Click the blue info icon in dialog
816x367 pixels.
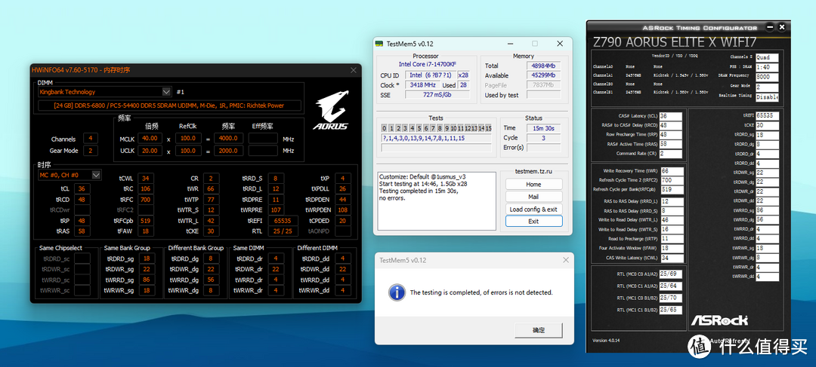point(397,292)
